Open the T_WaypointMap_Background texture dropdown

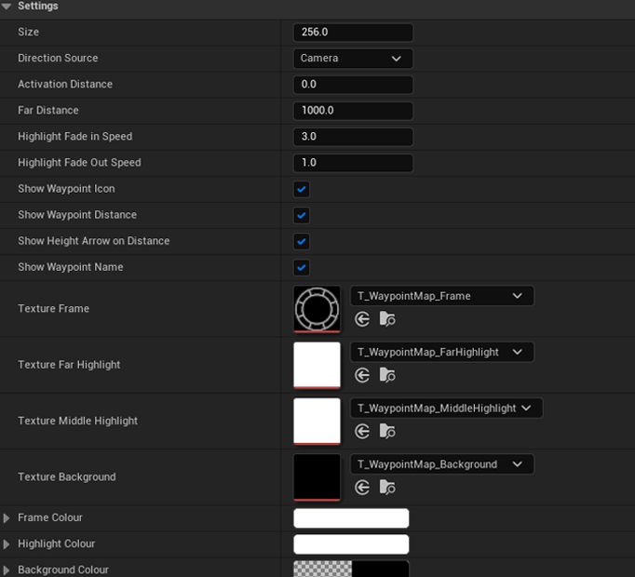[x=441, y=463]
